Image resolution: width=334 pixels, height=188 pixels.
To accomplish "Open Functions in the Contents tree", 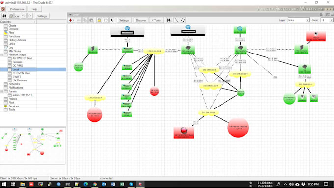I will [x=14, y=36].
